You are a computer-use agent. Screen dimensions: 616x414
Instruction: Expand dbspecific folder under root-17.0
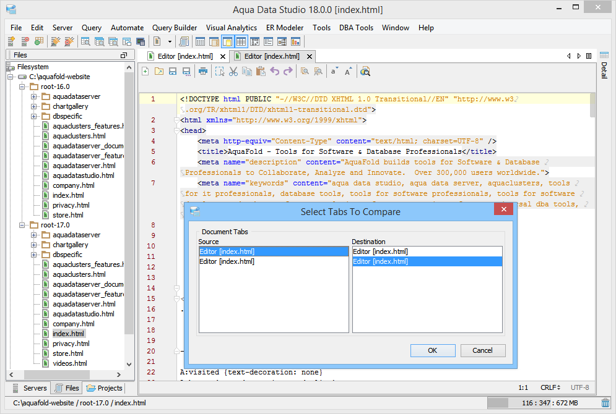pyautogui.click(x=34, y=255)
